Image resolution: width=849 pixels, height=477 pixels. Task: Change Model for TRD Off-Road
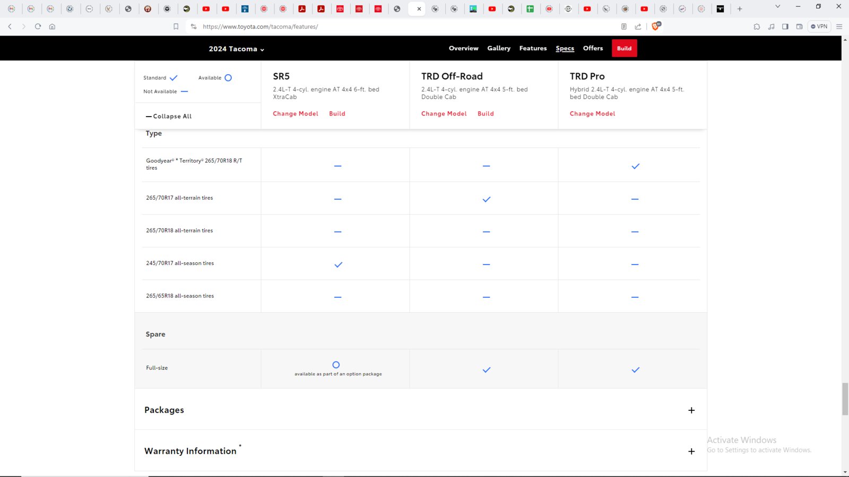coord(444,113)
